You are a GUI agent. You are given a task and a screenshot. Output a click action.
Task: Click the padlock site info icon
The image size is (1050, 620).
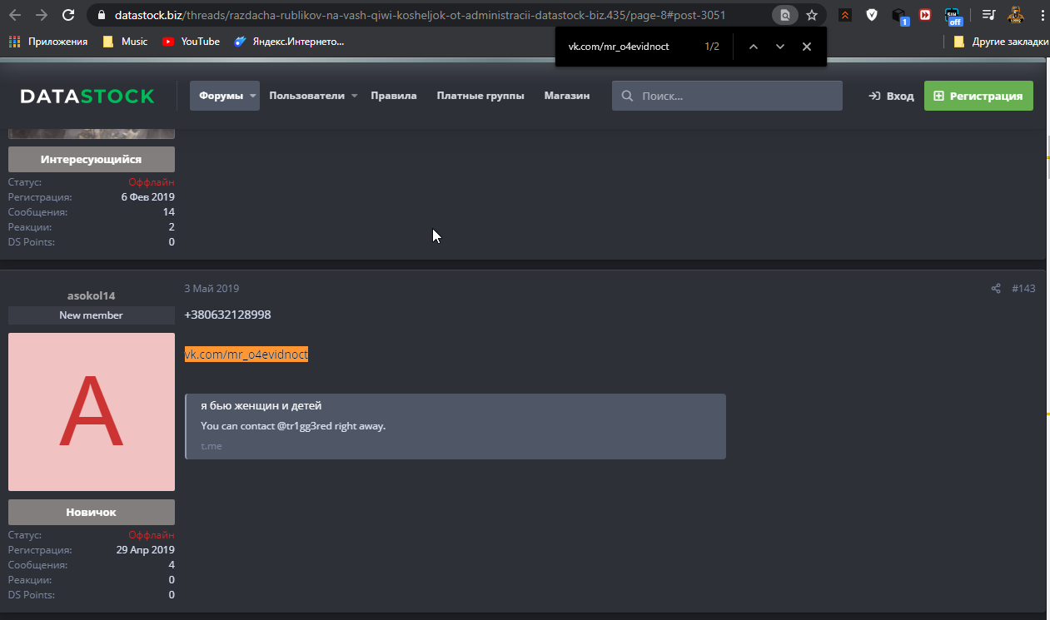pyautogui.click(x=100, y=15)
